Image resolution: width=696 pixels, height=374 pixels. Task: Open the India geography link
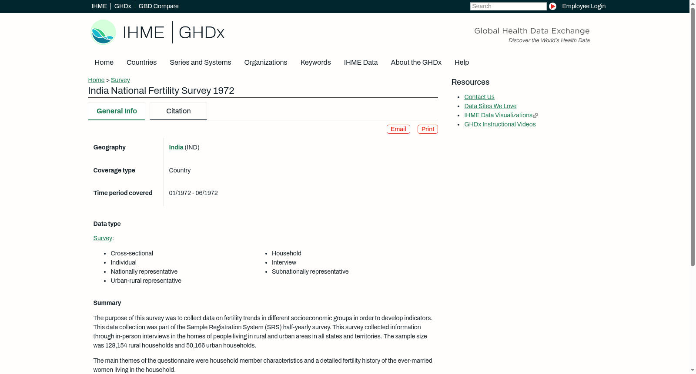(176, 147)
